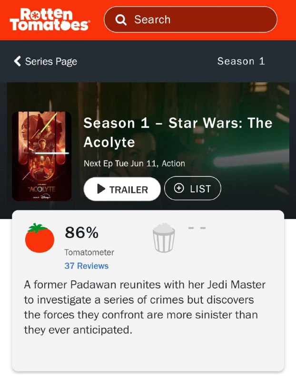Click the red tomato Tomatometer icon
296x380 pixels.
coord(39,238)
